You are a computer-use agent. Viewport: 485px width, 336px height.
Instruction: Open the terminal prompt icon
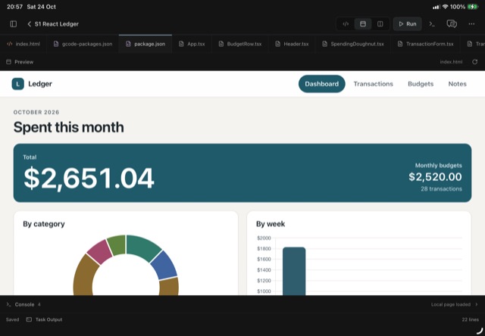432,24
